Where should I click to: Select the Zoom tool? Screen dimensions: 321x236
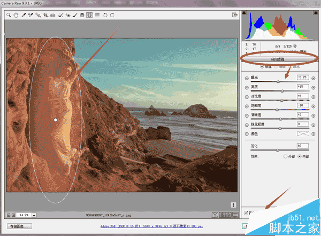9,15
